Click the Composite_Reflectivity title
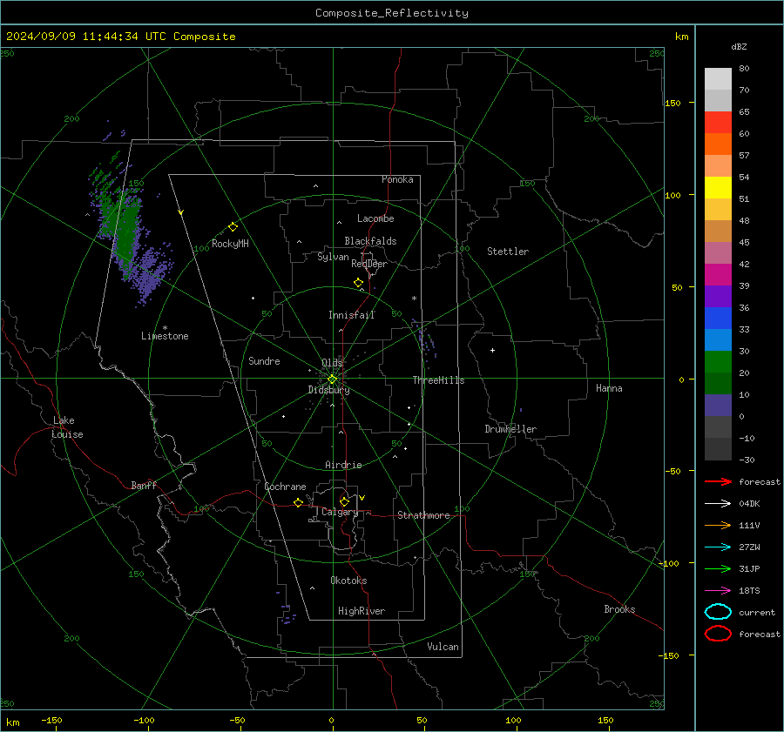This screenshot has height=732, width=784. click(x=391, y=13)
